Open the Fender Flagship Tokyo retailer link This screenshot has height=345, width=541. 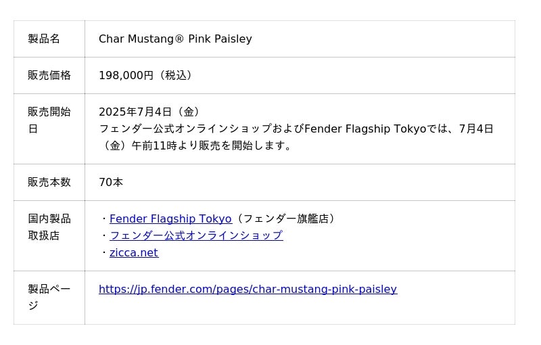click(170, 218)
